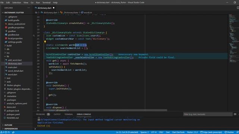Open word_detail.dart file
239x134 pixels.
click(x=16, y=71)
